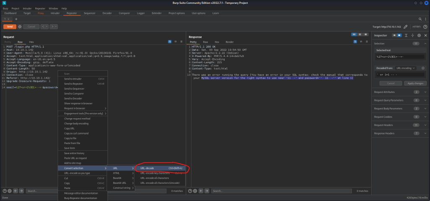Image resolution: width=430 pixels, height=201 pixels.
Task: Select URL-decode in the submenu
Action: 147,168
